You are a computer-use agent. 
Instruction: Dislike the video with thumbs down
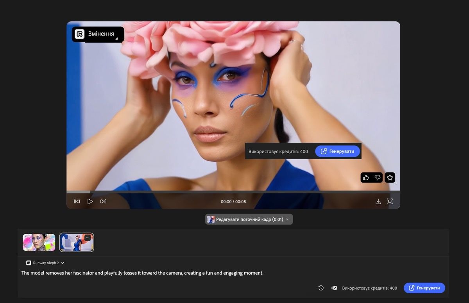click(x=378, y=177)
